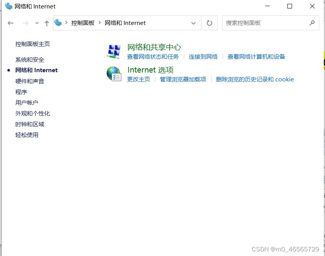Select 网络和 Internet in the sidebar
325x256 pixels.
click(36, 70)
